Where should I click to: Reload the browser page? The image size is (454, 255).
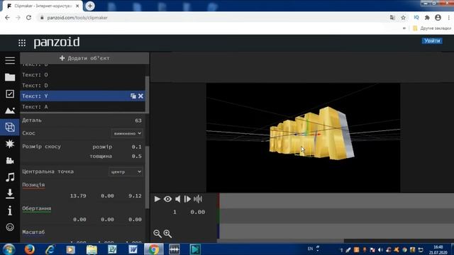click(28, 18)
